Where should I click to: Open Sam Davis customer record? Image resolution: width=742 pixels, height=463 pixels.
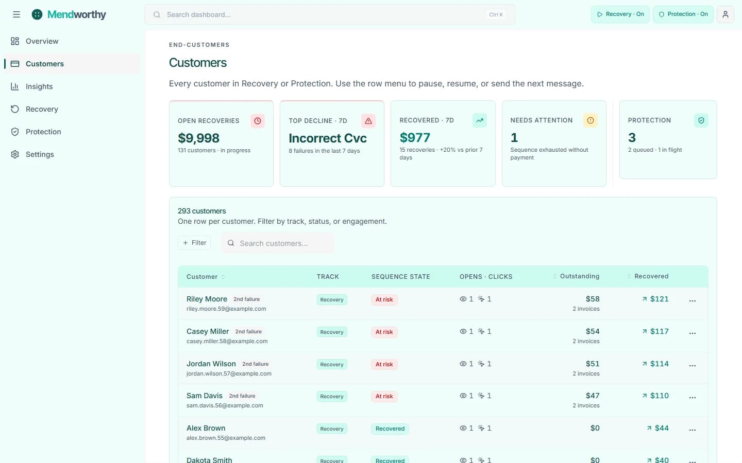coord(205,396)
